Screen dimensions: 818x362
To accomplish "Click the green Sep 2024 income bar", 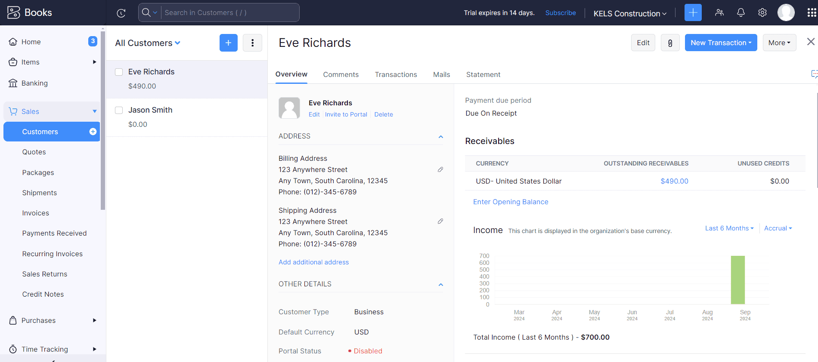I will [738, 280].
